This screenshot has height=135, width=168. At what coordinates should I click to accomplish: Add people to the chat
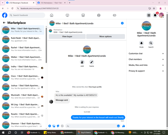82,62
